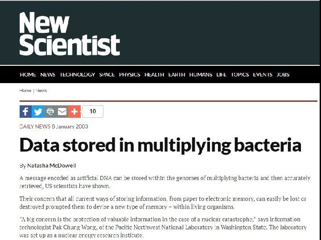Open the HEALTH section

click(154, 75)
